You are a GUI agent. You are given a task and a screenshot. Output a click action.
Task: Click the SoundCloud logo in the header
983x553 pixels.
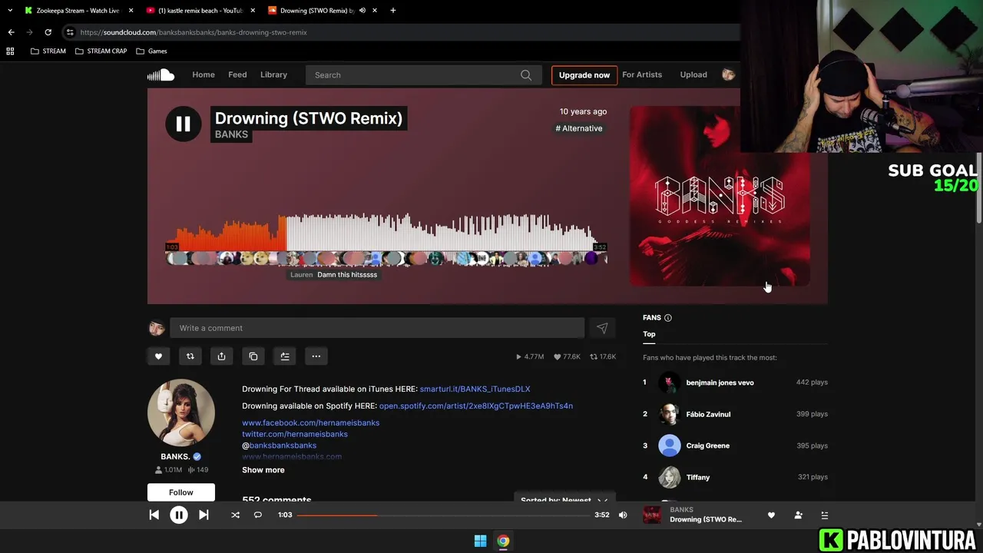[161, 75]
